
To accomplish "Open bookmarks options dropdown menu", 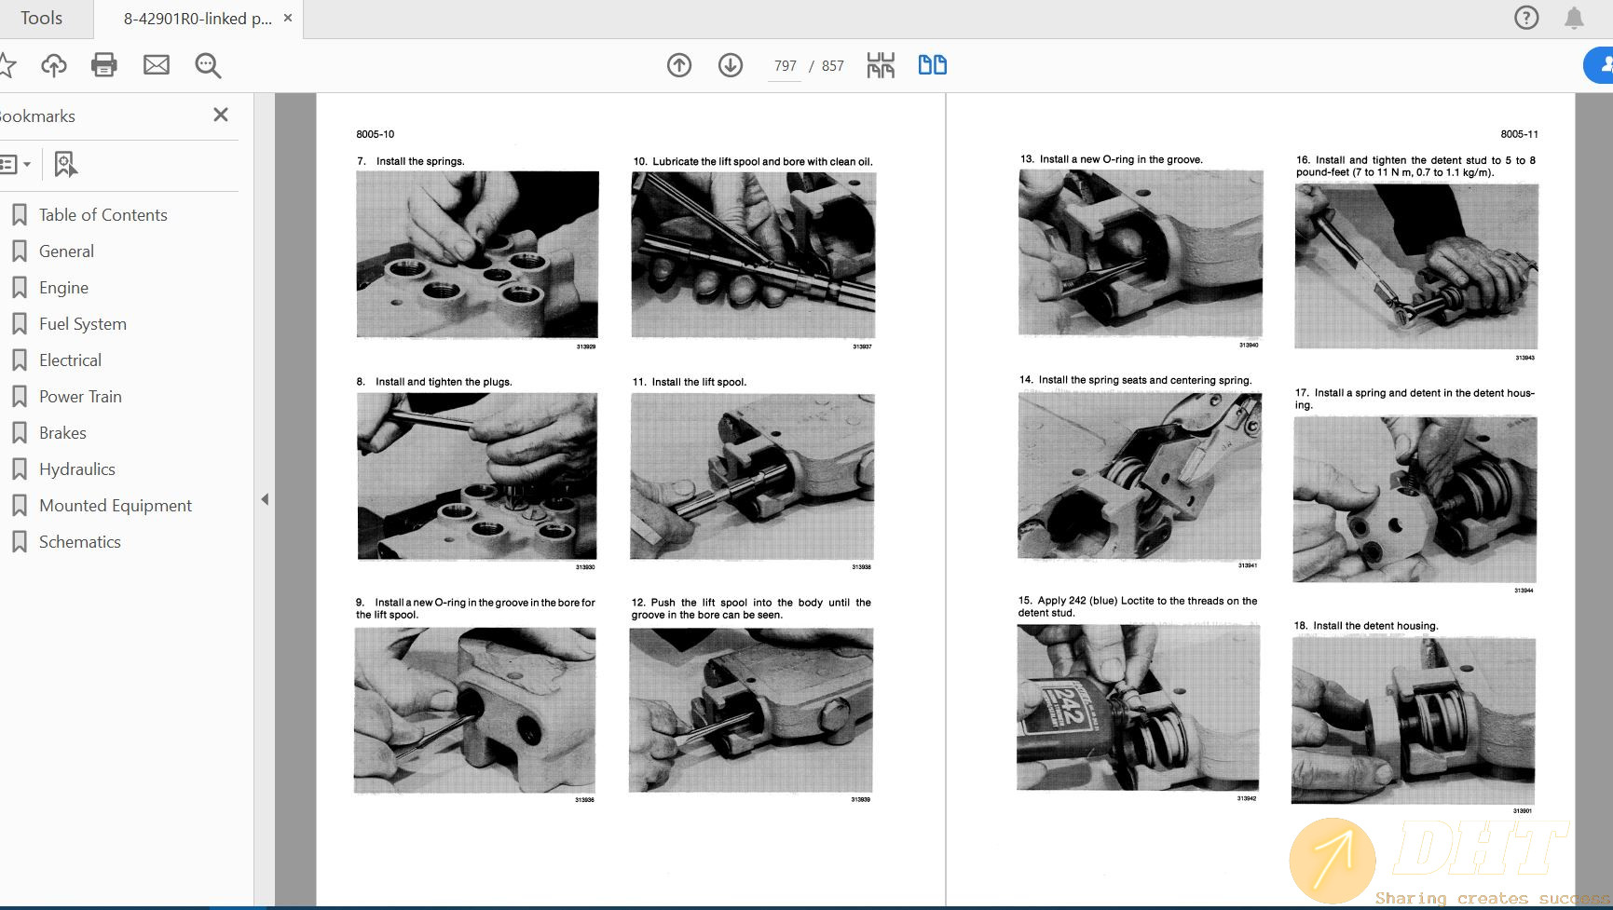I will (x=15, y=165).
